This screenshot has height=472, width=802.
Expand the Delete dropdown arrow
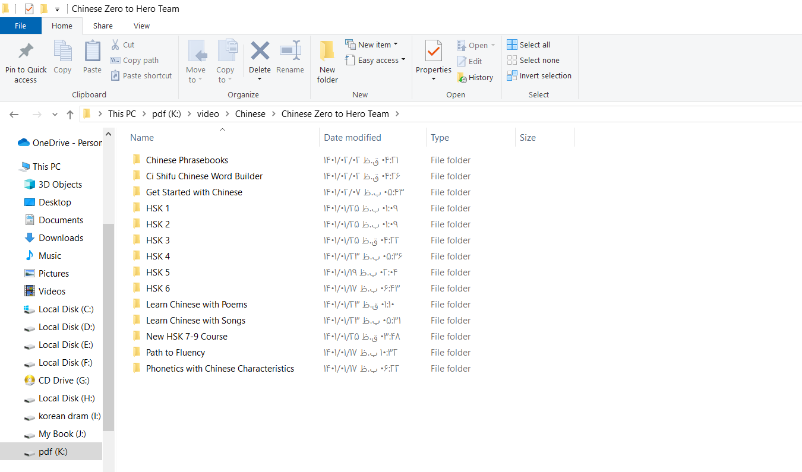(x=260, y=80)
